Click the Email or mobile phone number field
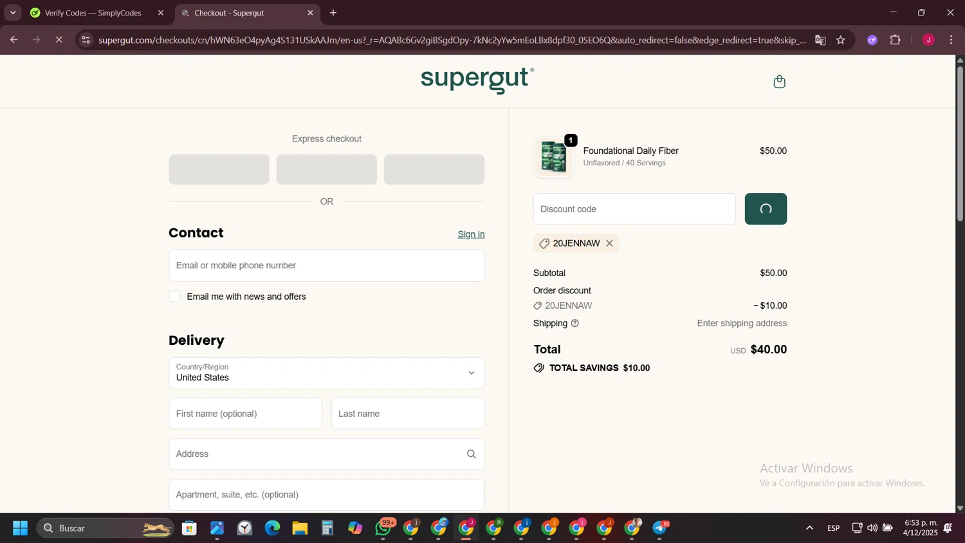 coord(327,266)
